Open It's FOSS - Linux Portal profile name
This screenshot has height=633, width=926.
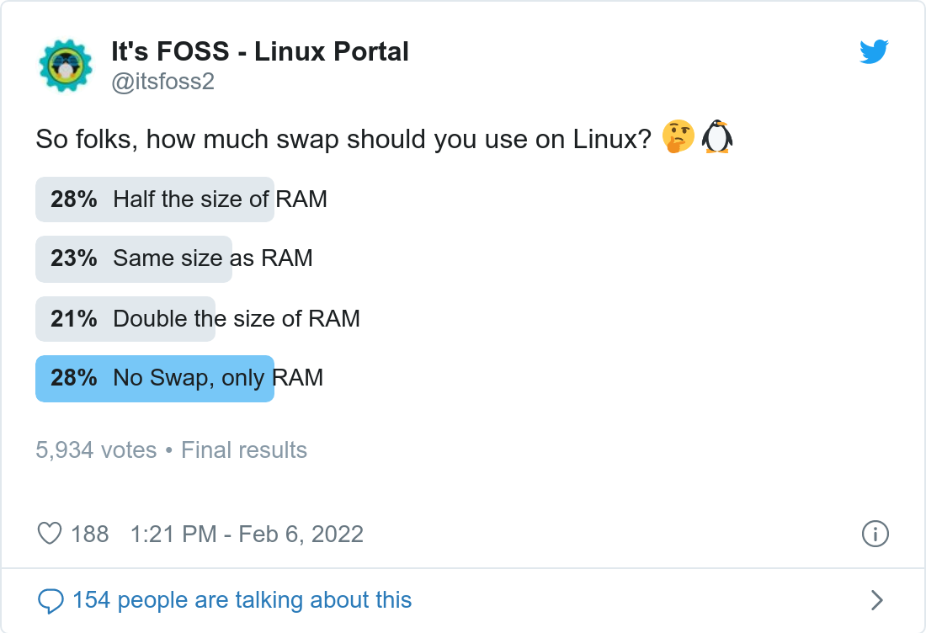(x=259, y=51)
